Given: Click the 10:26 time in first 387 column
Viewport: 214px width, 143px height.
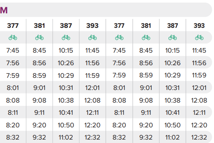Looking at the screenshot, I should [66, 63].
